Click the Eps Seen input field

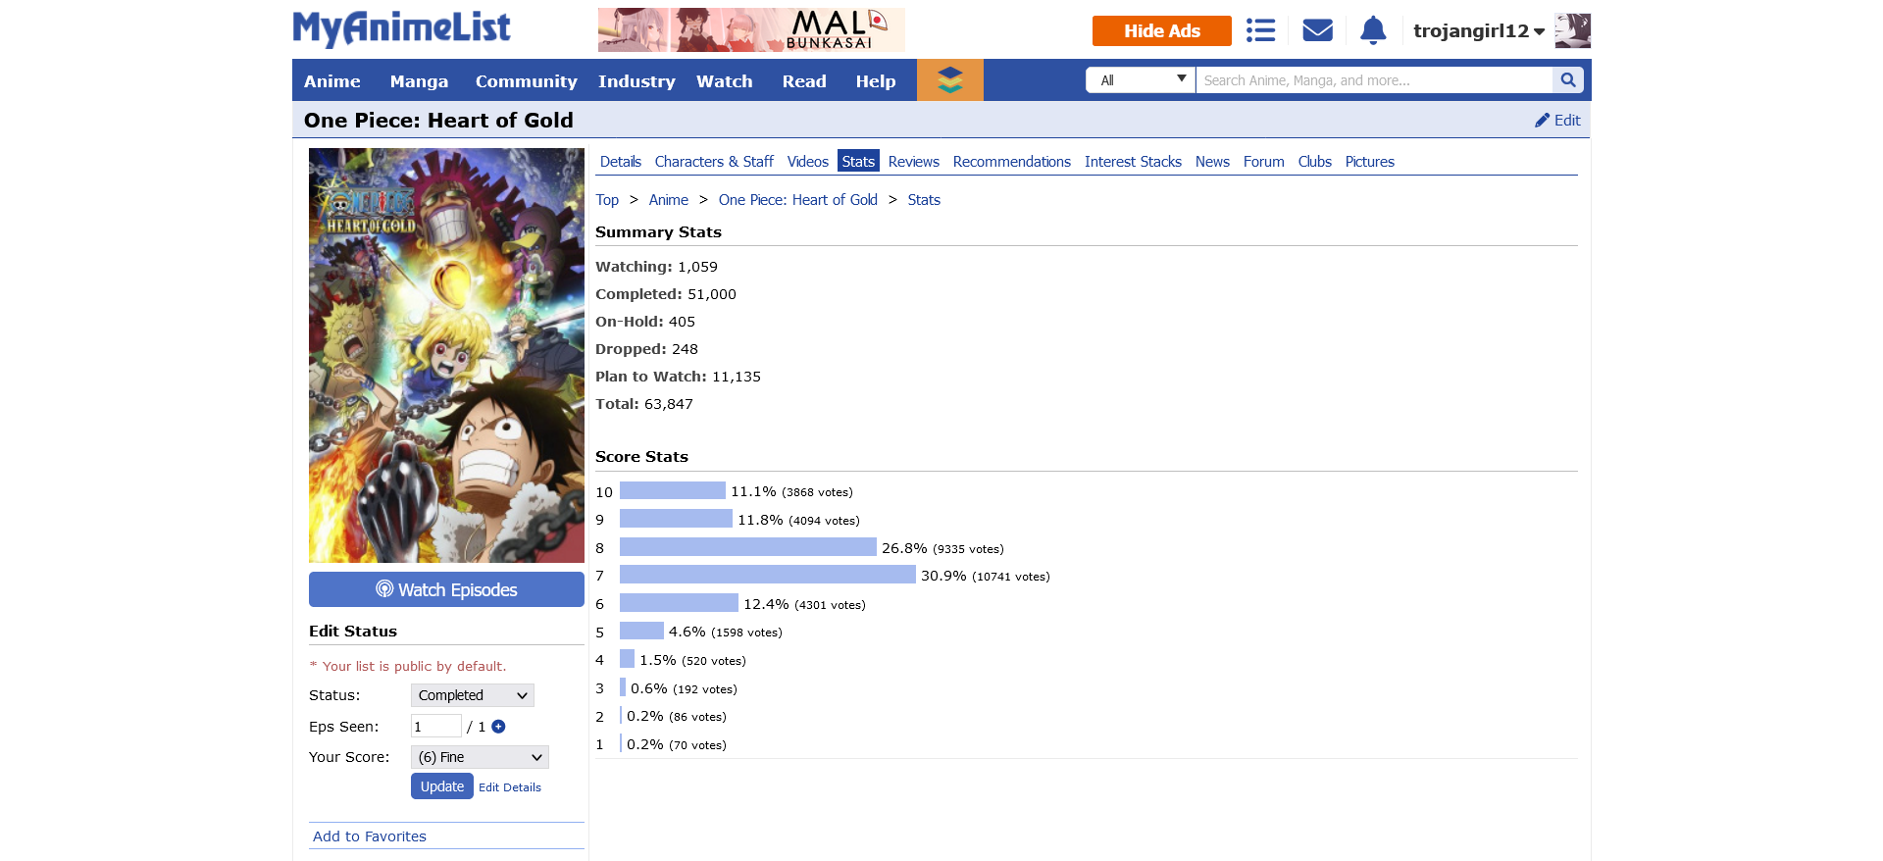click(435, 726)
